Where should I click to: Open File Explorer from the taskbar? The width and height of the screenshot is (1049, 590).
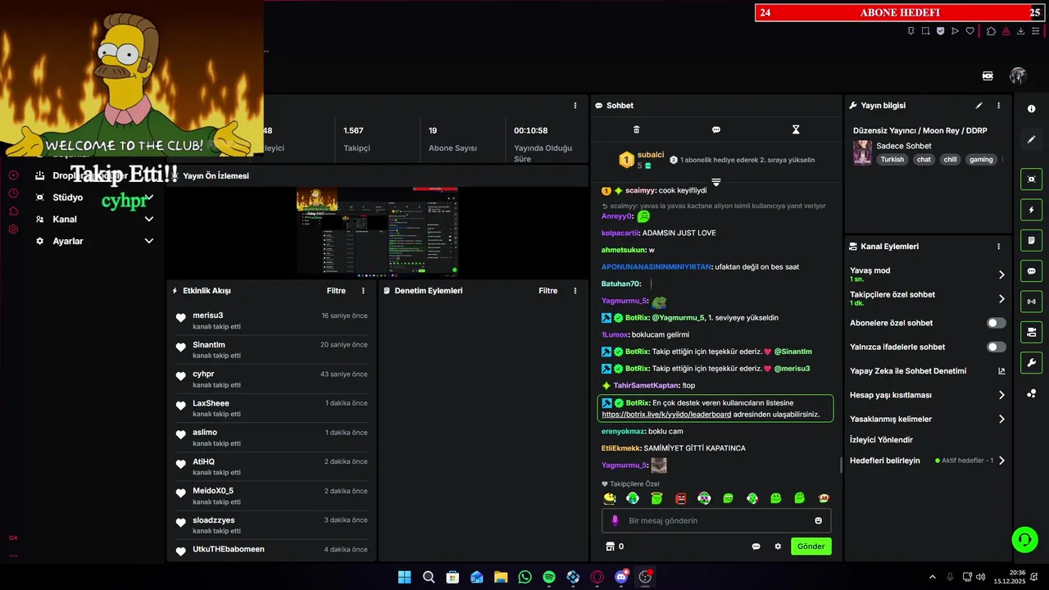(x=501, y=577)
